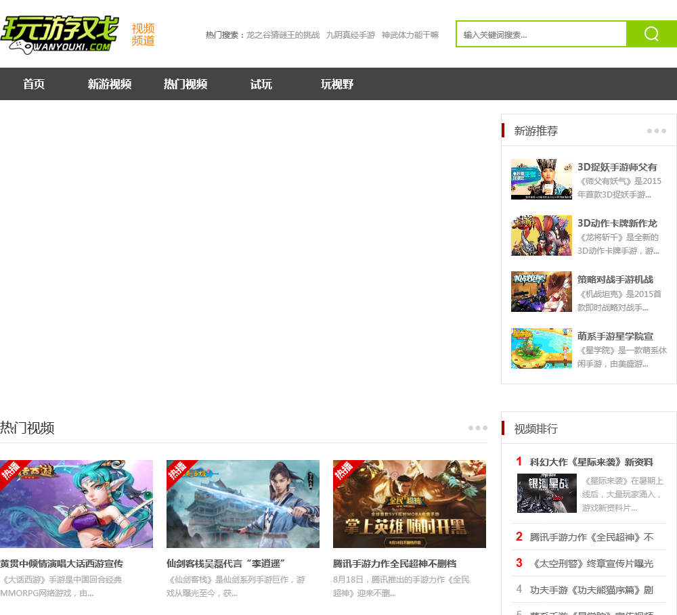This screenshot has width=677, height=615.
Task: Open the 银河星战 ranking thumbnail
Action: point(546,493)
